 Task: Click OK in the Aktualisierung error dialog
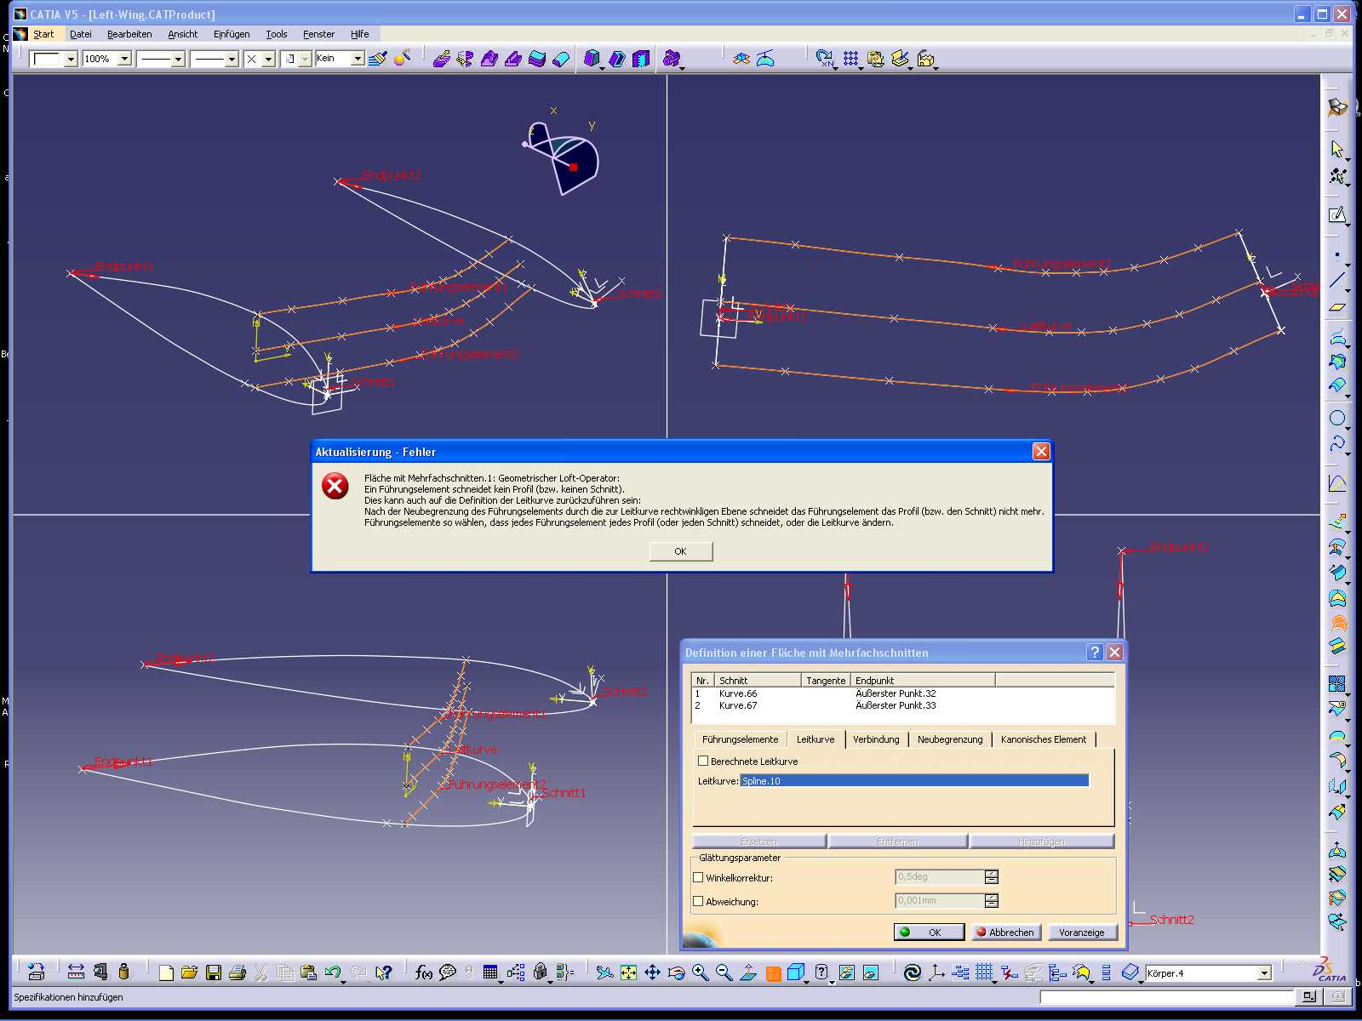680,551
